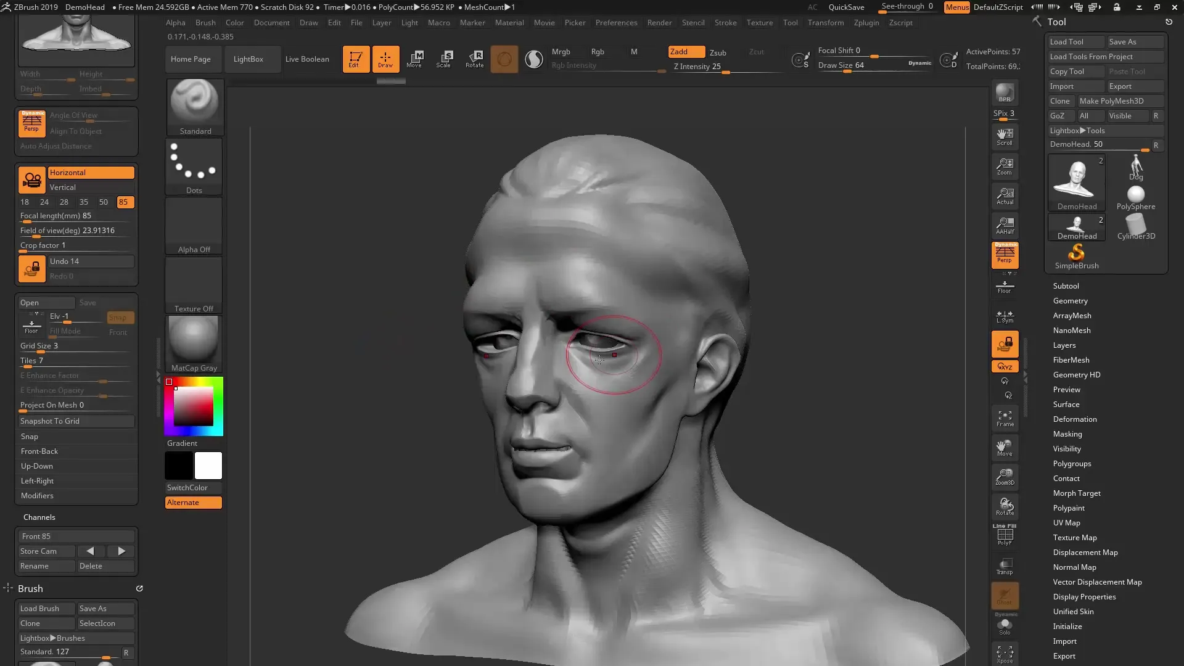Screen dimensions: 1184x666
Task: Toggle Transp transparency mode
Action: (x=1005, y=566)
